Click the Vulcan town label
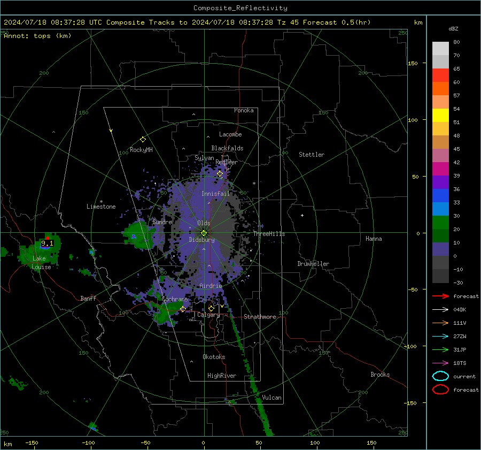Viewport: 481px width, 450px height. pyautogui.click(x=271, y=398)
